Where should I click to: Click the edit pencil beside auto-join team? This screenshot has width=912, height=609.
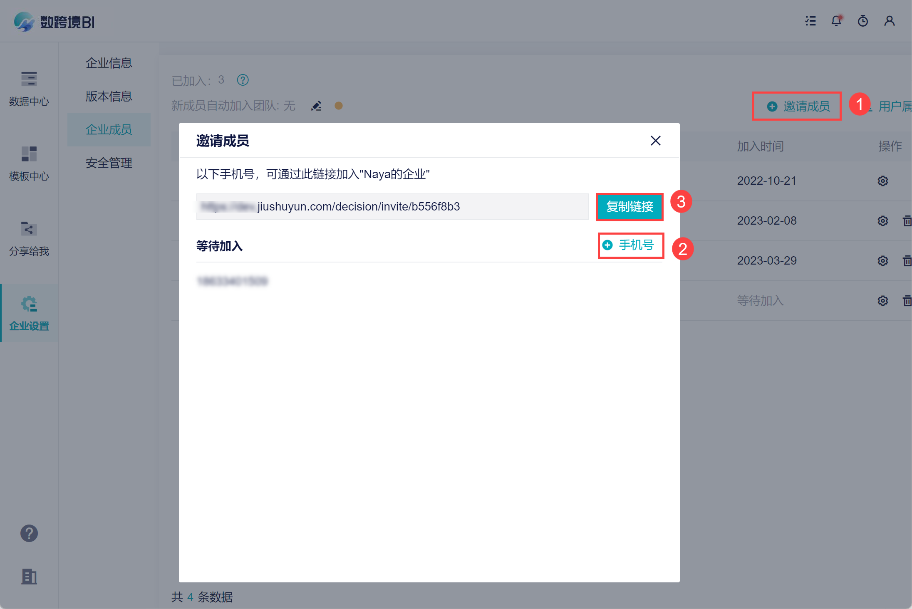click(x=316, y=106)
